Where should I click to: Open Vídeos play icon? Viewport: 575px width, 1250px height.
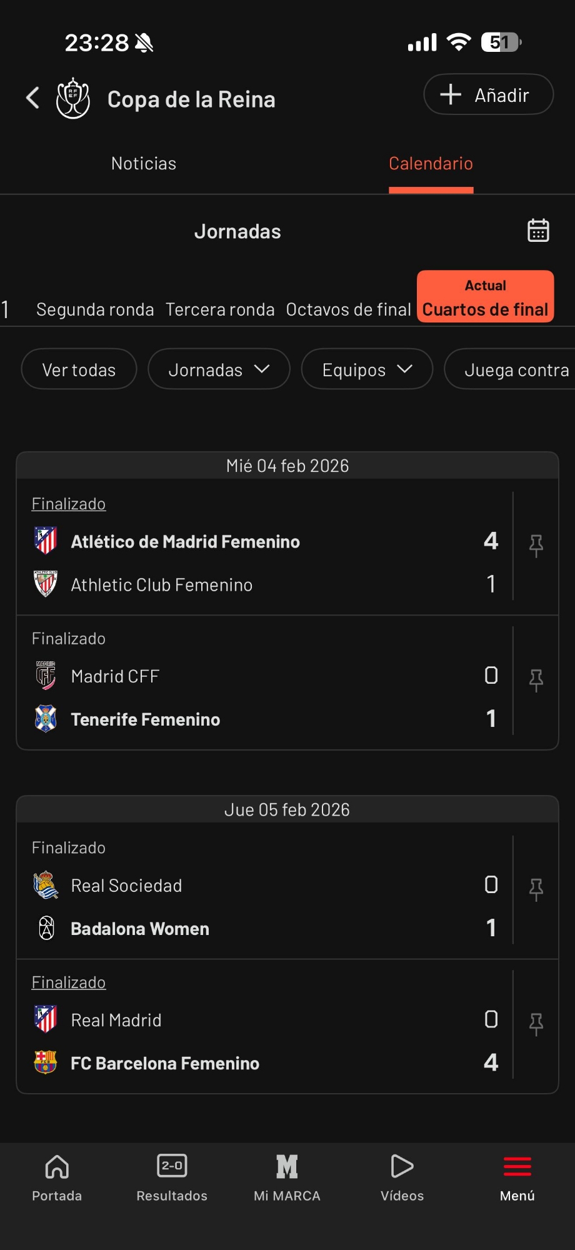tap(402, 1166)
